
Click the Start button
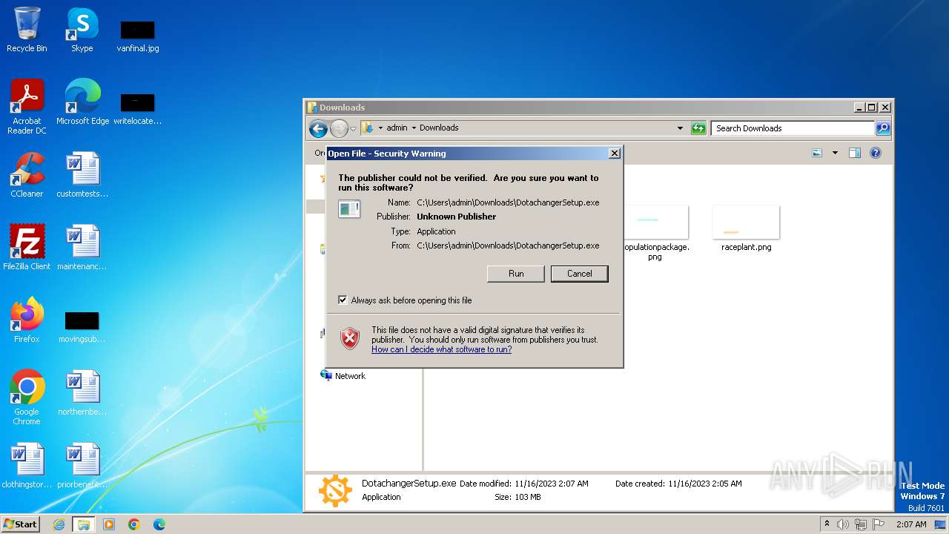tap(21, 524)
